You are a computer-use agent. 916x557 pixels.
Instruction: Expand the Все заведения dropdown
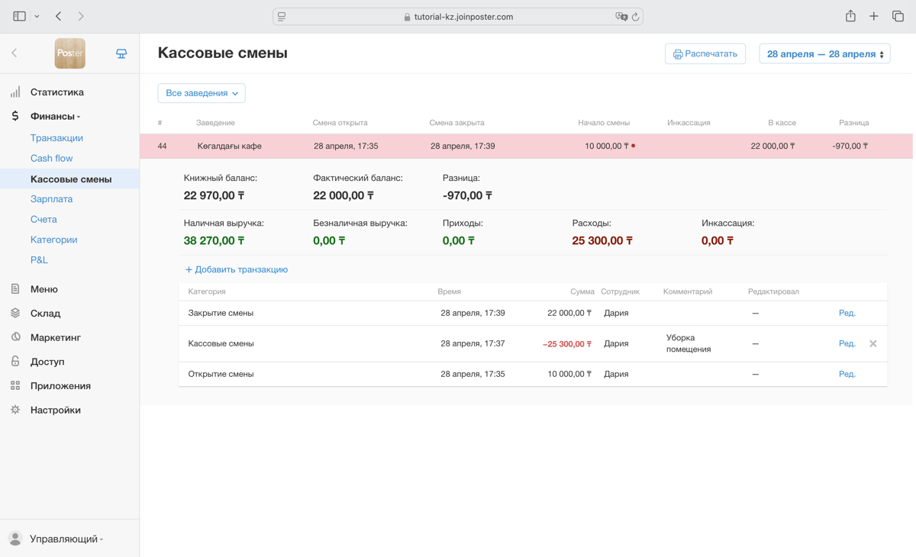pyautogui.click(x=202, y=93)
